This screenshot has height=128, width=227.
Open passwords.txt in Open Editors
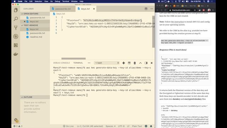(x=35, y=17)
